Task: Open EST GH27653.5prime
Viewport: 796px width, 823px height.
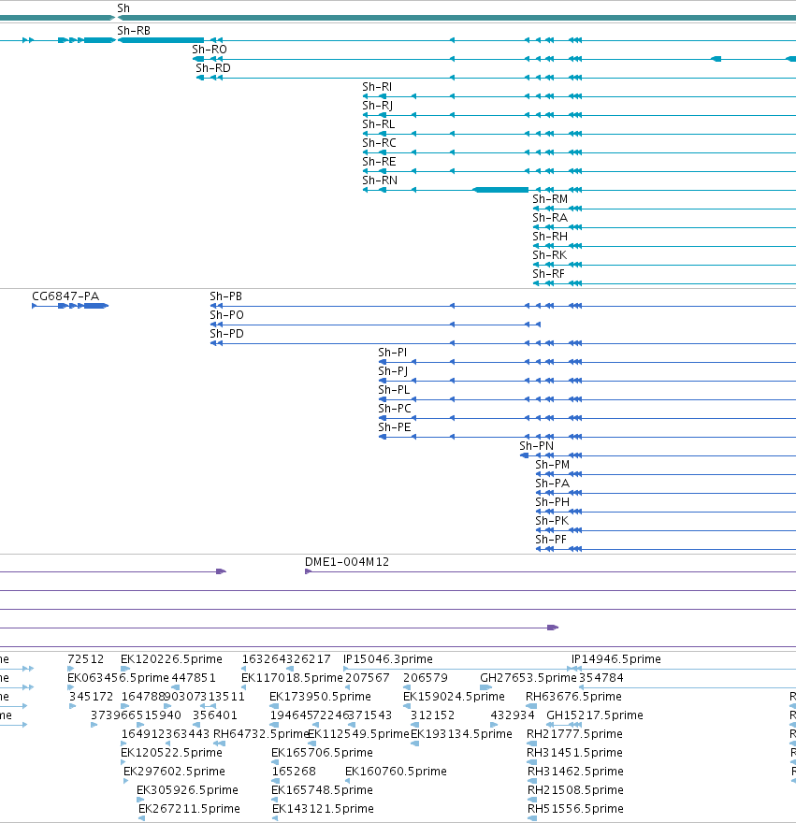Action: (x=528, y=678)
